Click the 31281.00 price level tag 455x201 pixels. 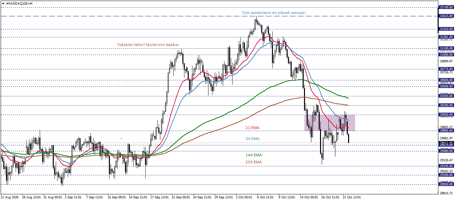click(446, 37)
